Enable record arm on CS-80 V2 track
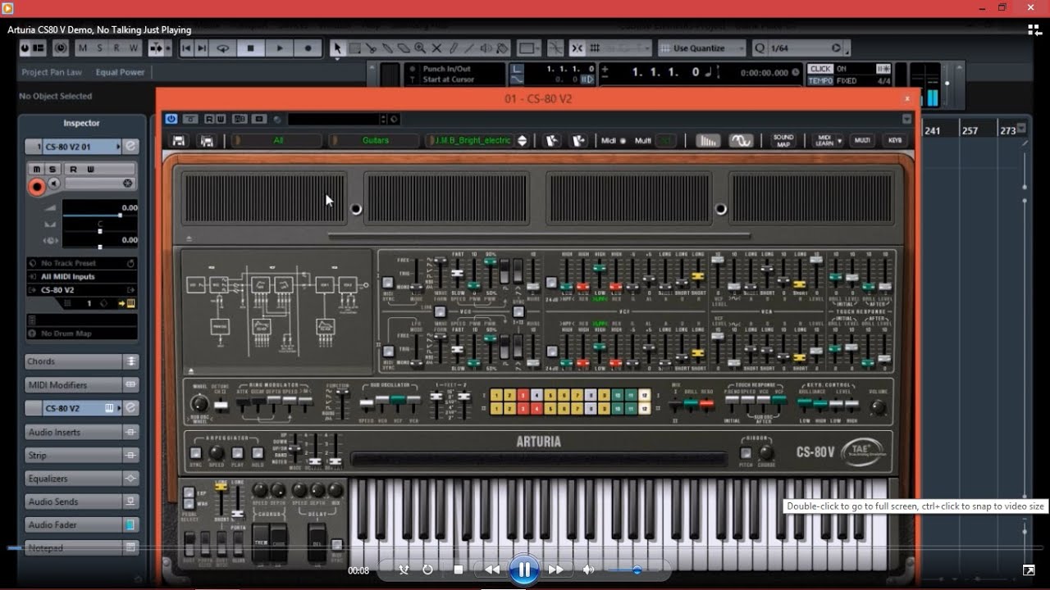 tap(36, 187)
